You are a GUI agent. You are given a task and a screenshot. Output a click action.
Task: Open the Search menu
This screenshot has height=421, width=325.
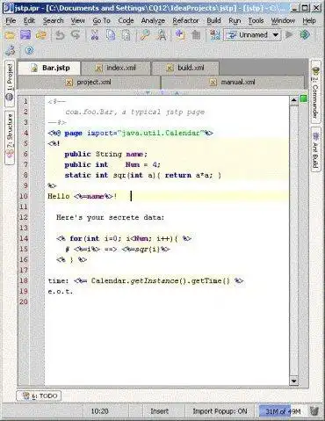(x=53, y=20)
